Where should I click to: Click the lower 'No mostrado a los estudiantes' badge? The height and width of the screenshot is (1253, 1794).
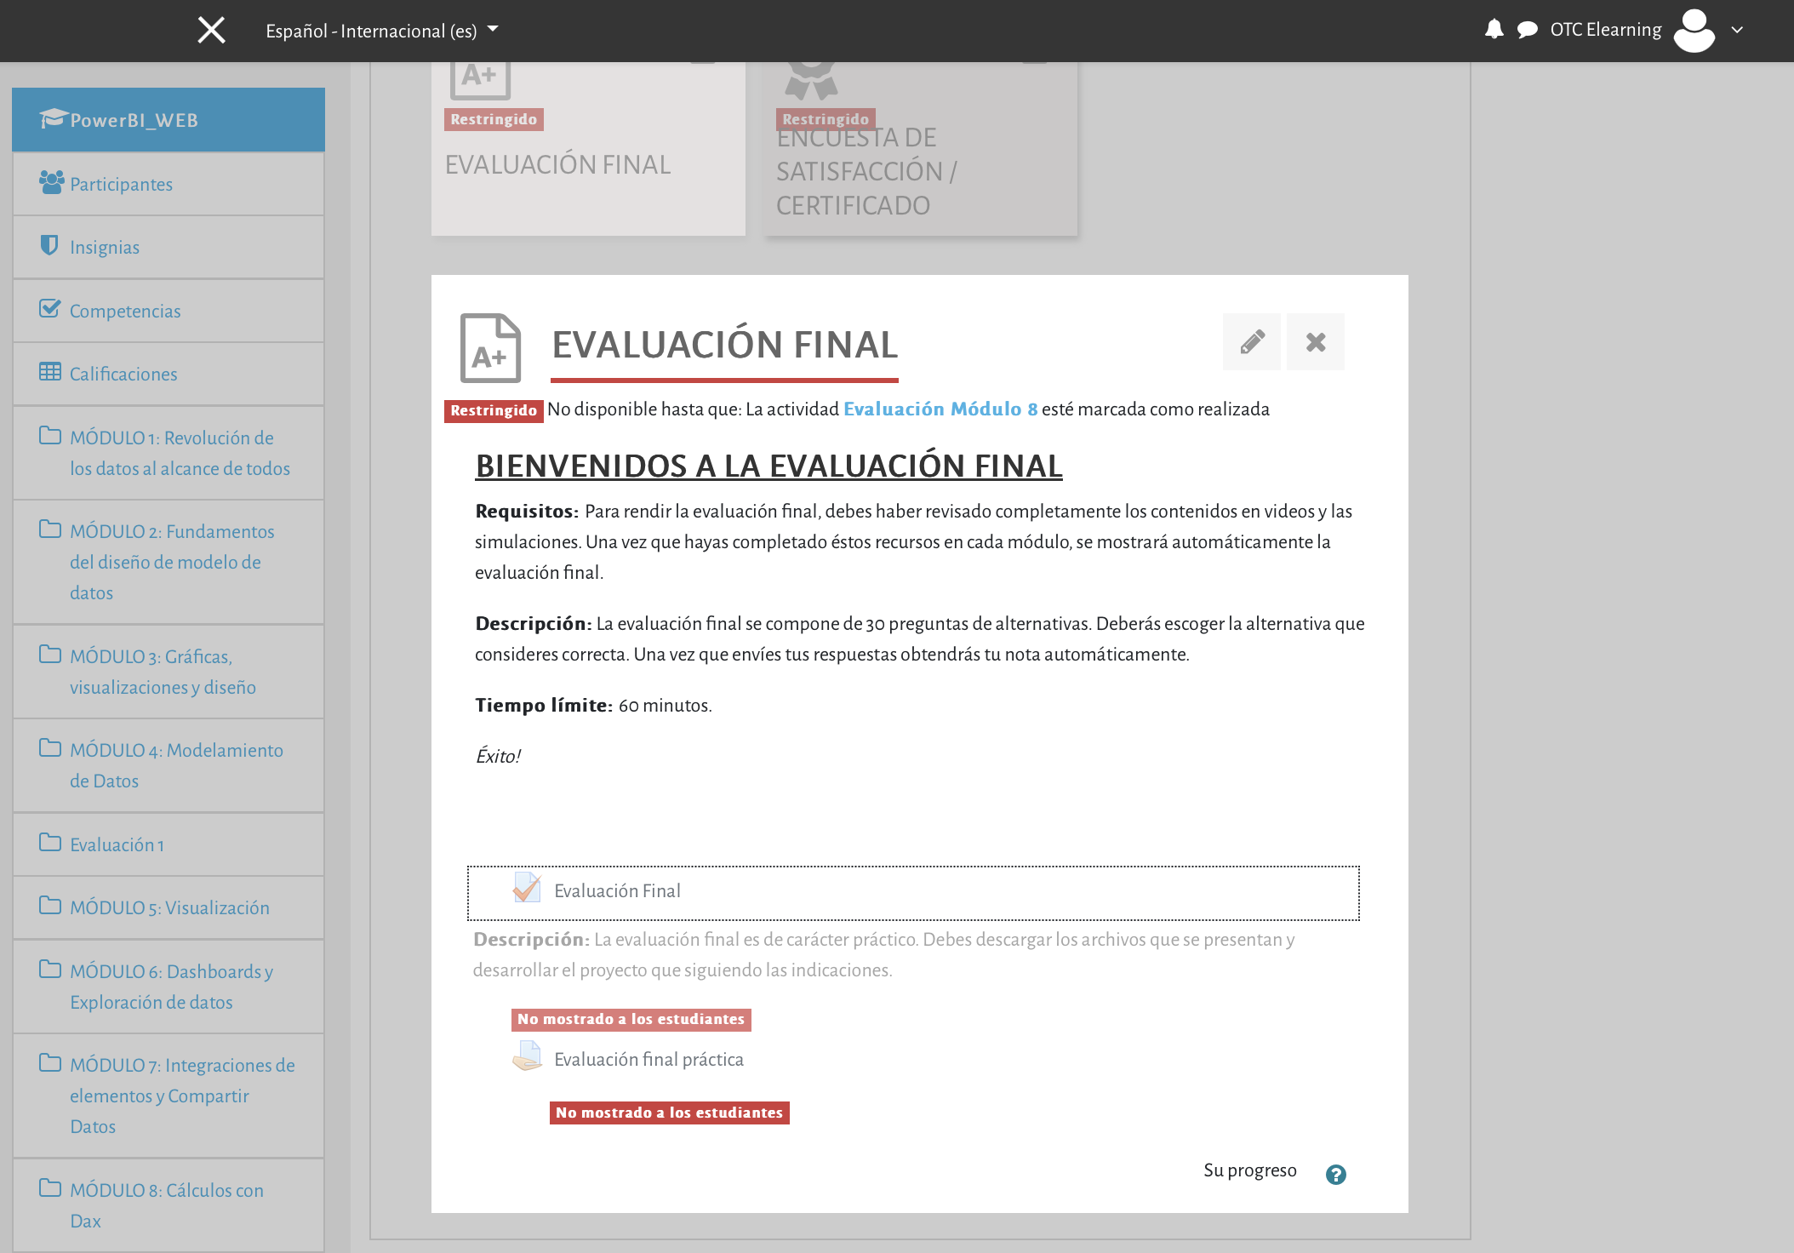point(670,1113)
